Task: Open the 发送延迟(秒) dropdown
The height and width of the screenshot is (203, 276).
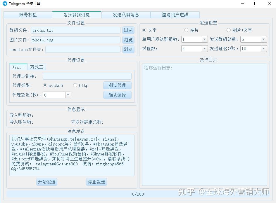Action: 263,49
